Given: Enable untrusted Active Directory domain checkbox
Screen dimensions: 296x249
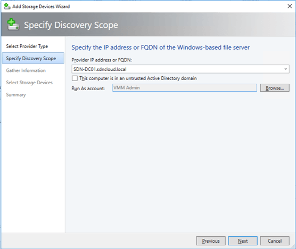Looking at the screenshot, I should click(75, 78).
